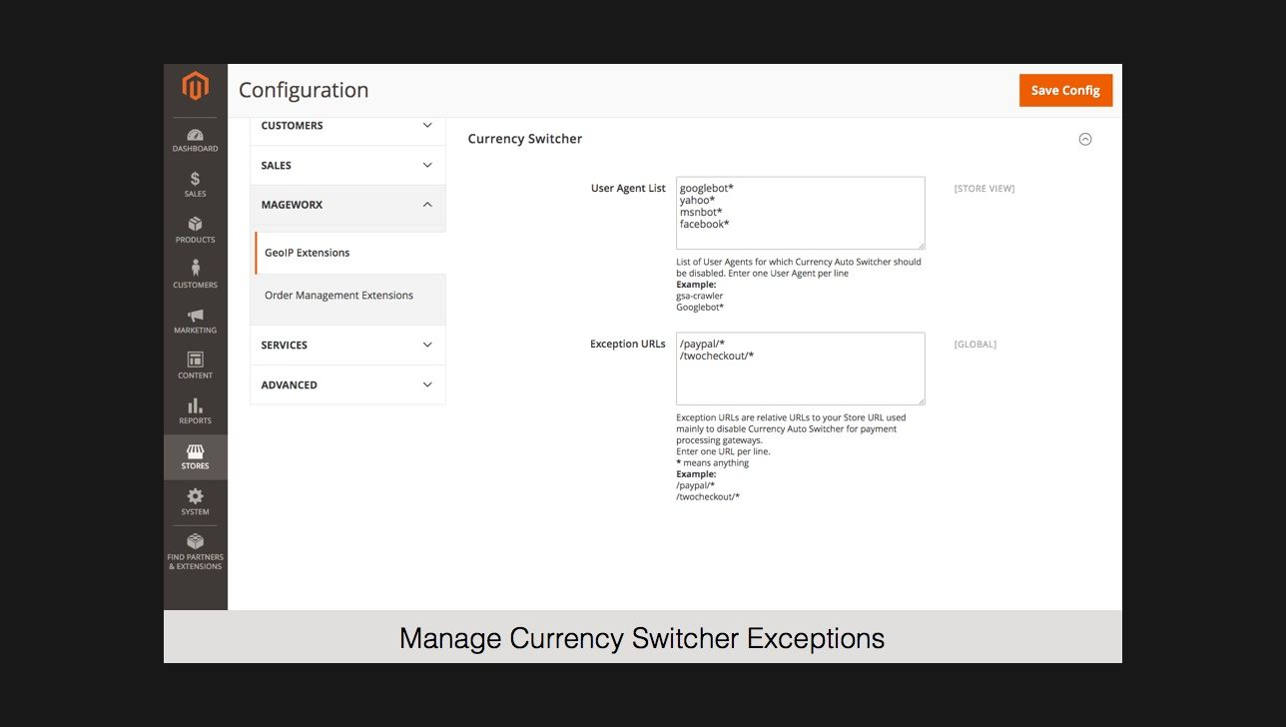This screenshot has height=727, width=1286.
Task: Open Order Management Extensions settings
Action: click(339, 295)
